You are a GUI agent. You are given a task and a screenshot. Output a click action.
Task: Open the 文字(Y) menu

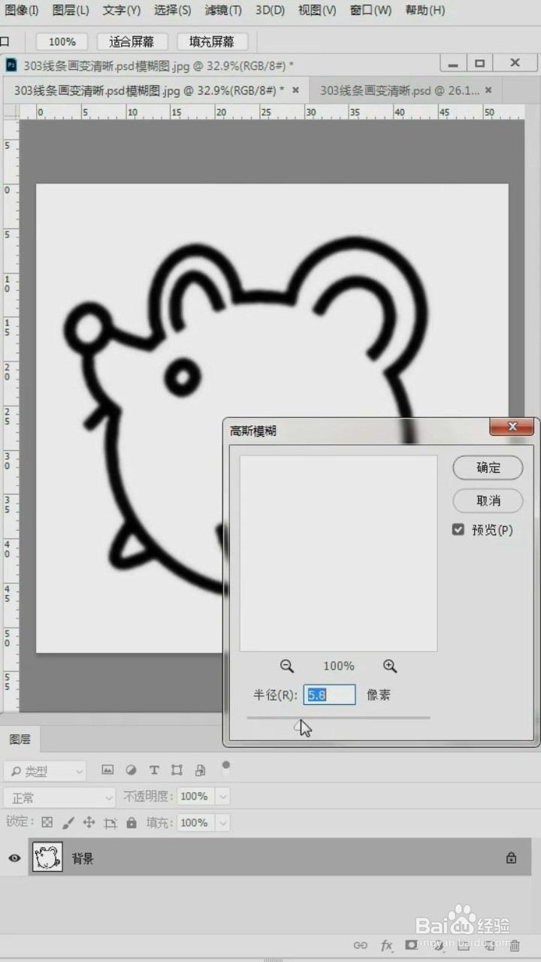(122, 11)
